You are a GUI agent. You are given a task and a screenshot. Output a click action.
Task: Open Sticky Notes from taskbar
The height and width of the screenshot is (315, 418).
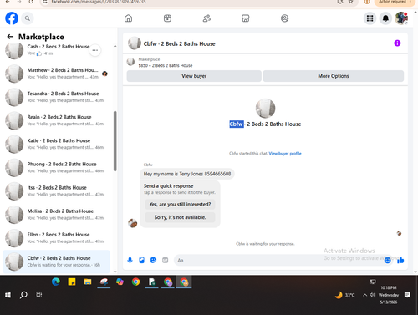point(72,282)
